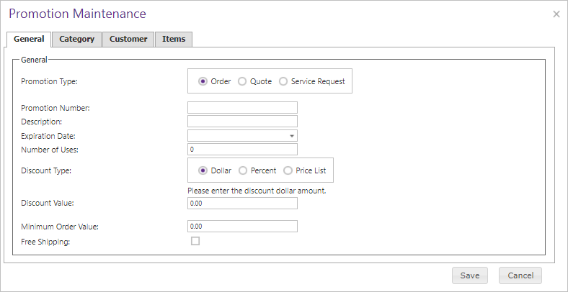Switch to the General tab
568x292 pixels.
tap(29, 40)
